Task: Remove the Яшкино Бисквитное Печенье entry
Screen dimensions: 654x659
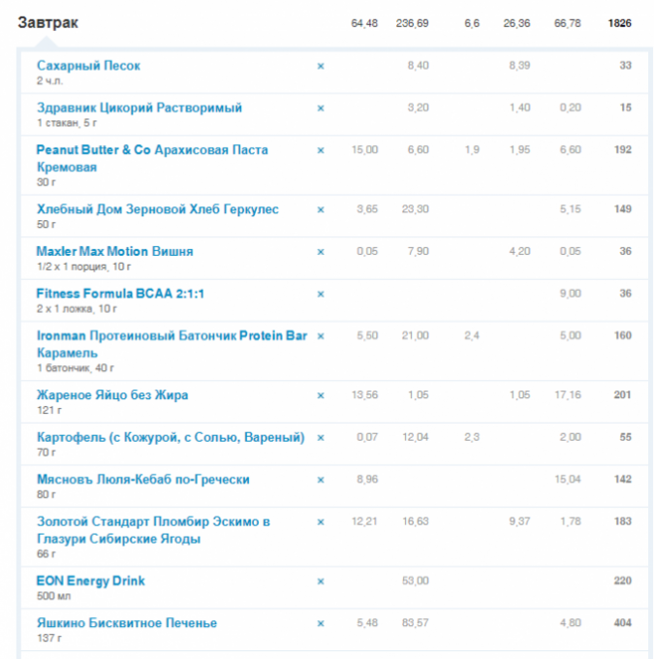Action: coord(321,623)
